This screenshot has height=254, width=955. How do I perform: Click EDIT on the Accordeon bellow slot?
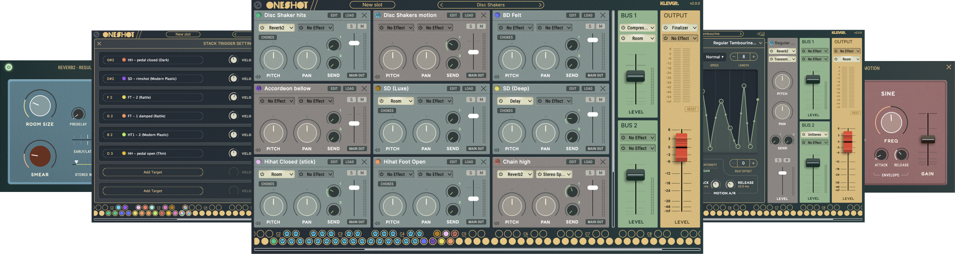(334, 89)
